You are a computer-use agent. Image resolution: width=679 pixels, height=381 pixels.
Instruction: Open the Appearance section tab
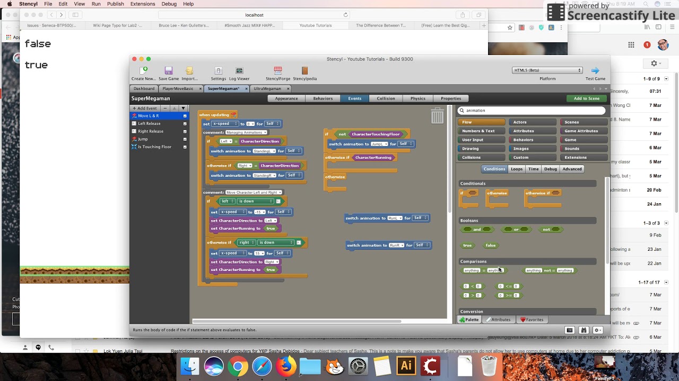(x=286, y=98)
